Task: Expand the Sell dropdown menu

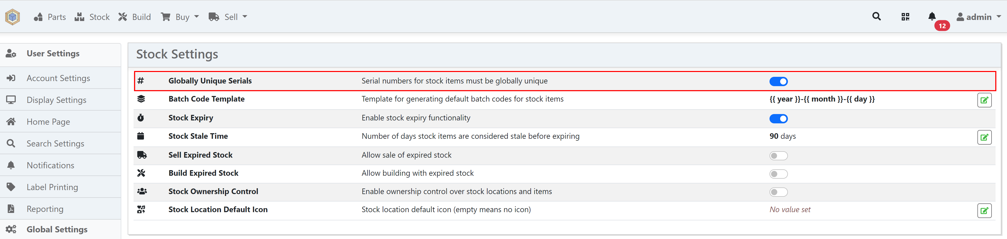Action: (x=228, y=17)
